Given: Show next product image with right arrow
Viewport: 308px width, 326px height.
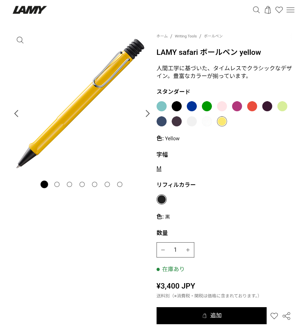Looking at the screenshot, I should coord(147,113).
